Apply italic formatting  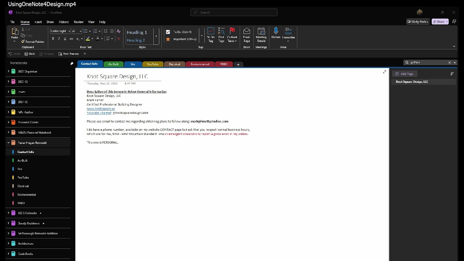tap(59, 39)
